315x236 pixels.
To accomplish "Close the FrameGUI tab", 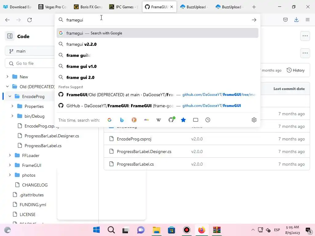I will [172, 7].
